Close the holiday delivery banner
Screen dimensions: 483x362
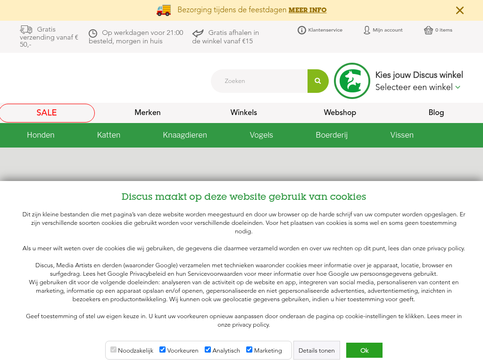[x=460, y=10]
